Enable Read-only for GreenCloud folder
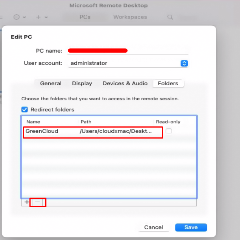 coord(169,131)
